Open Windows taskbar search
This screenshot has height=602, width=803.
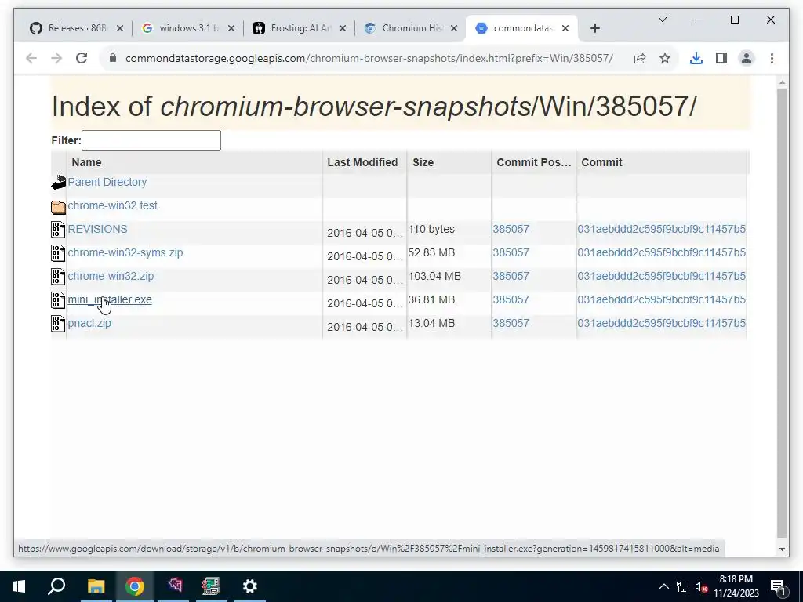[x=56, y=586]
